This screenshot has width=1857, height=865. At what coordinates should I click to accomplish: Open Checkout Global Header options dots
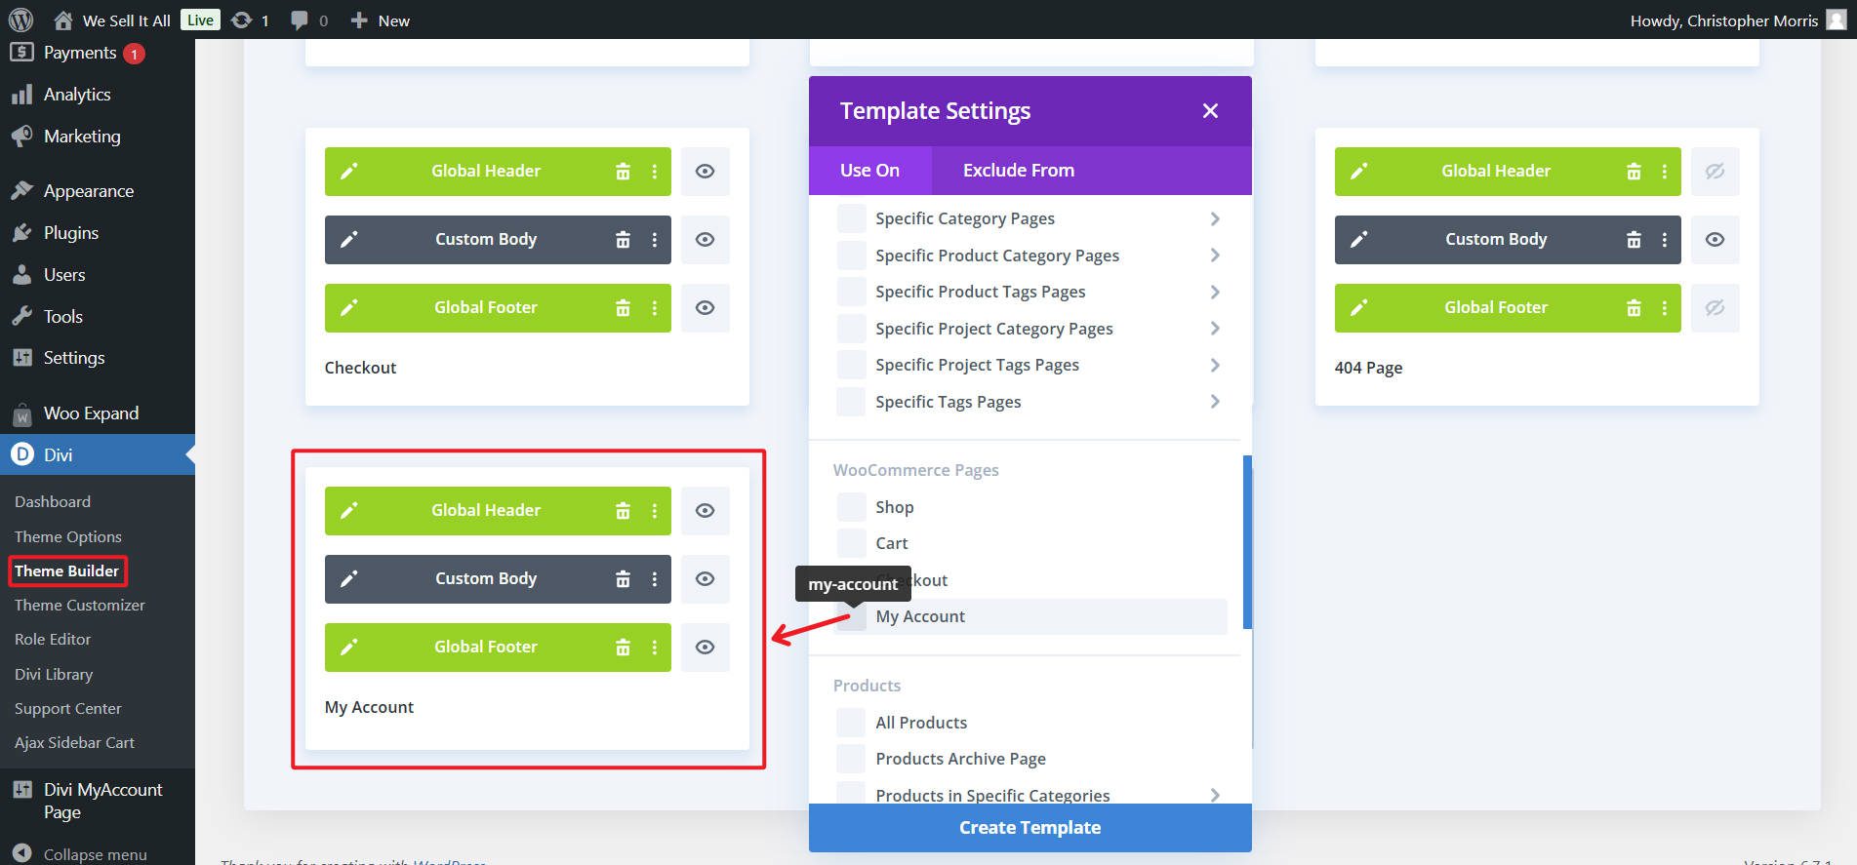655,172
